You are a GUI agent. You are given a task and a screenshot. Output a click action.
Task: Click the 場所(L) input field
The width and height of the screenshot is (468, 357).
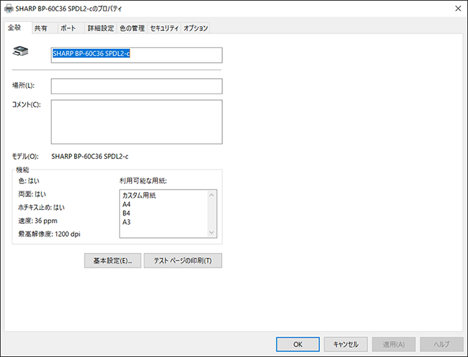pyautogui.click(x=137, y=86)
